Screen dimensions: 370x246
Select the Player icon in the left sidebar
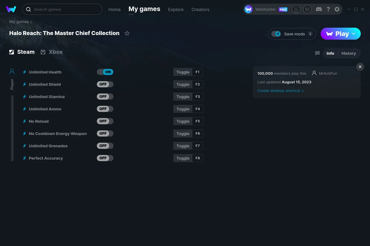[x=12, y=71]
